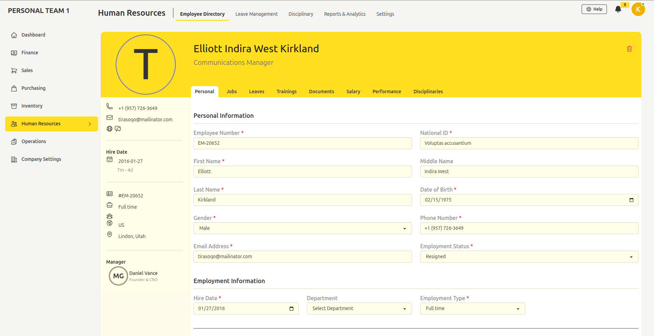
Task: Click the Company Settings building icon
Action: pyautogui.click(x=14, y=159)
